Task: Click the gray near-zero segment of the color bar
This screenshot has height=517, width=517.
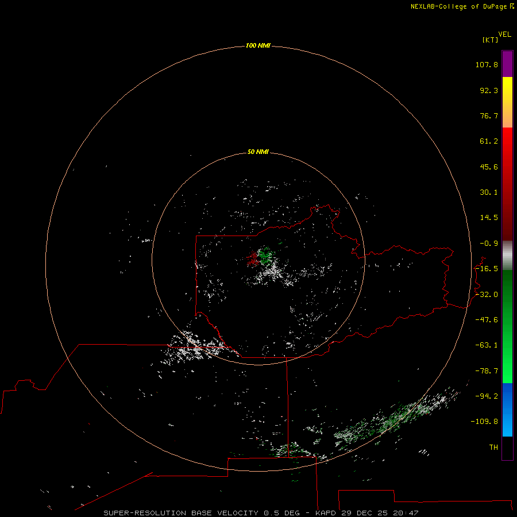Action: (507, 256)
